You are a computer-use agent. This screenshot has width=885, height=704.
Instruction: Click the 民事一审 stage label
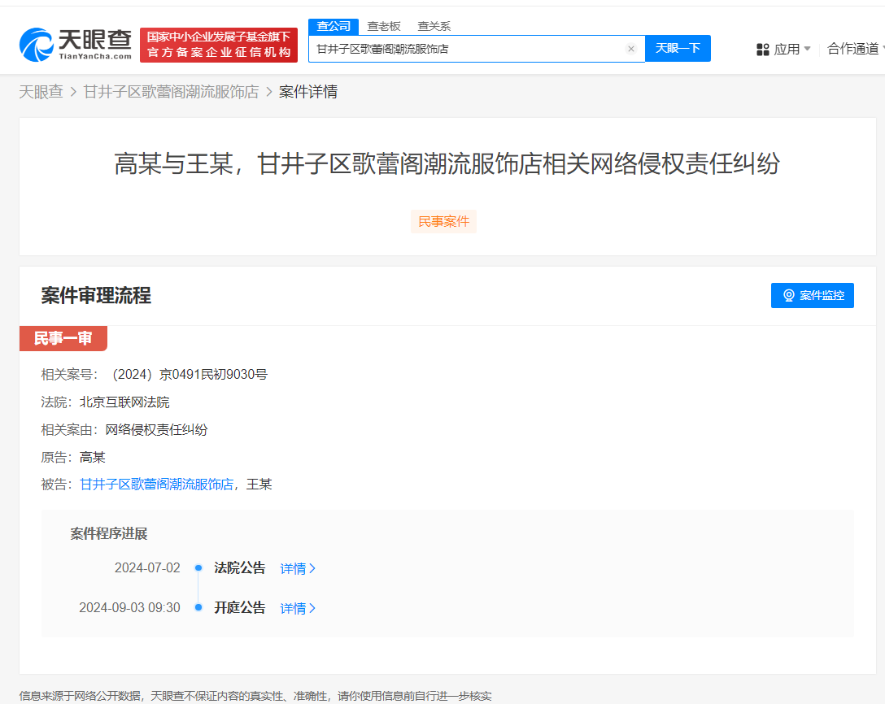point(63,338)
